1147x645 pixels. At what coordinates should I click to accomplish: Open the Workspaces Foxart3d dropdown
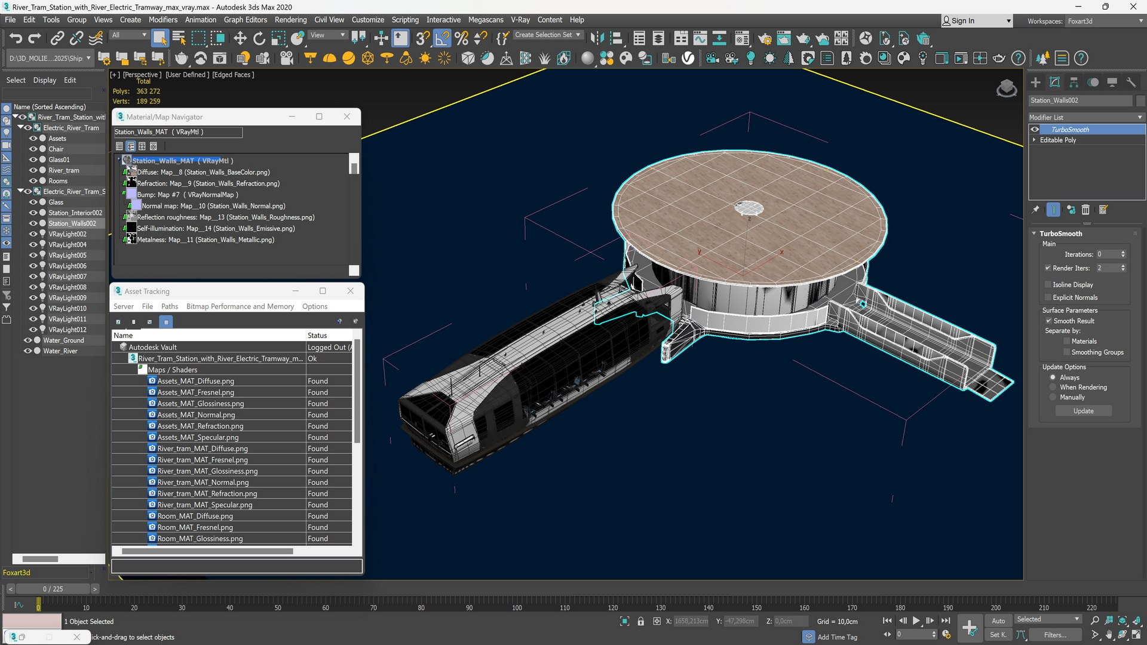coord(1105,21)
